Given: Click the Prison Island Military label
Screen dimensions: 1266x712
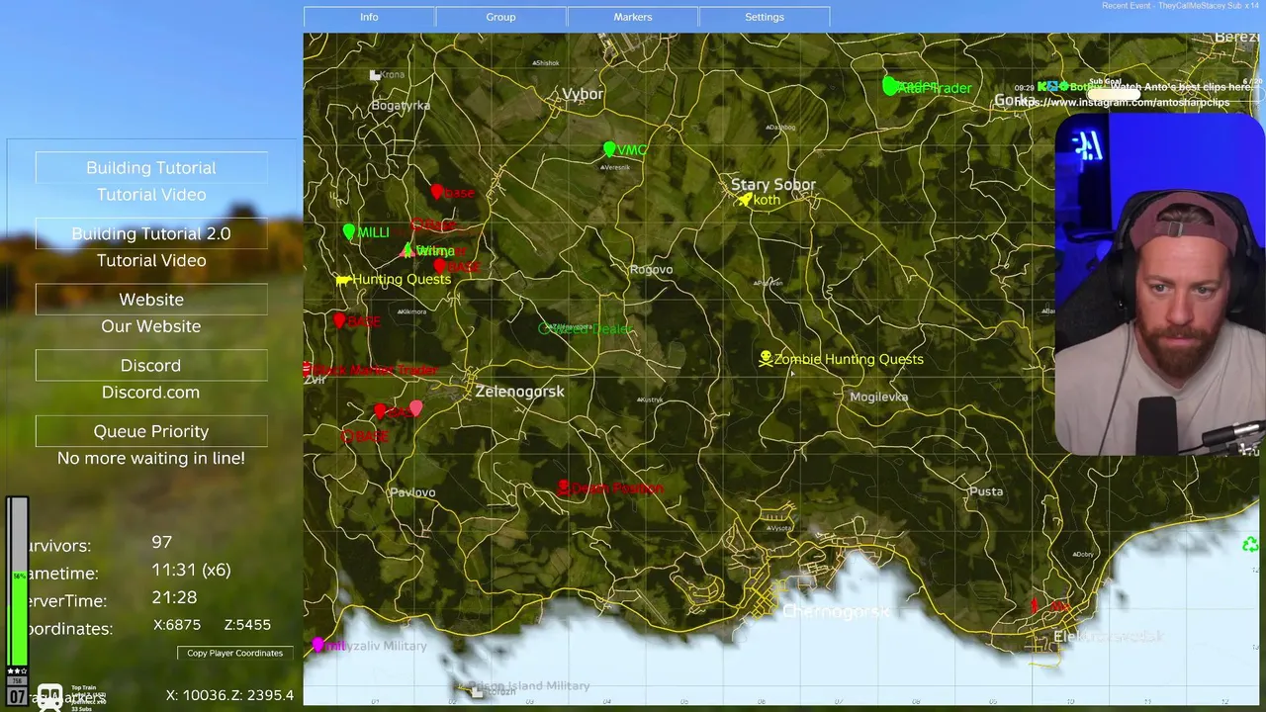Looking at the screenshot, I should (529, 685).
